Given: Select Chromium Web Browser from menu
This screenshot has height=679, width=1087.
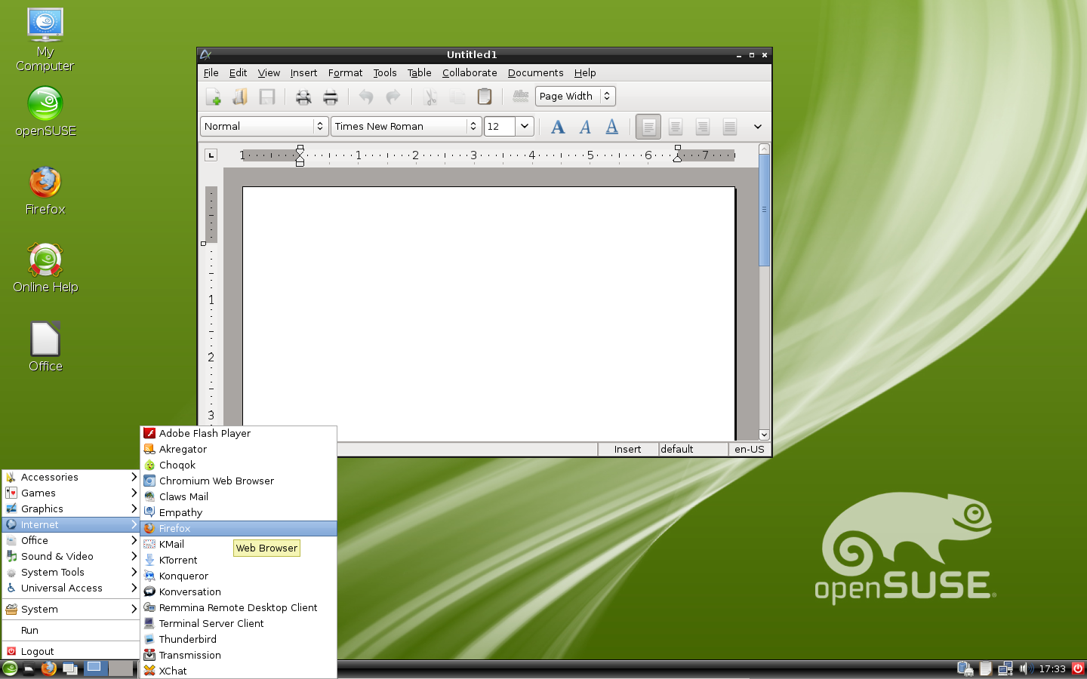Looking at the screenshot, I should click(x=239, y=481).
